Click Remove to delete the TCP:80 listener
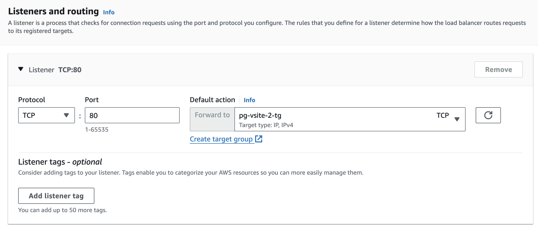Viewport: 538px width, 229px height. pos(498,69)
